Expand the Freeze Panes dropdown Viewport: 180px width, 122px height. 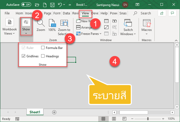click(89, 34)
